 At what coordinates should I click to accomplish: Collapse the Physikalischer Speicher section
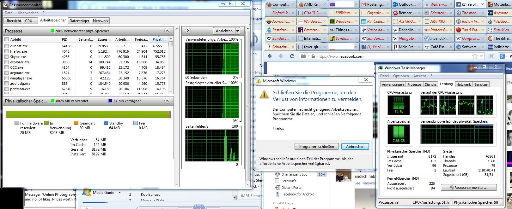[167, 101]
